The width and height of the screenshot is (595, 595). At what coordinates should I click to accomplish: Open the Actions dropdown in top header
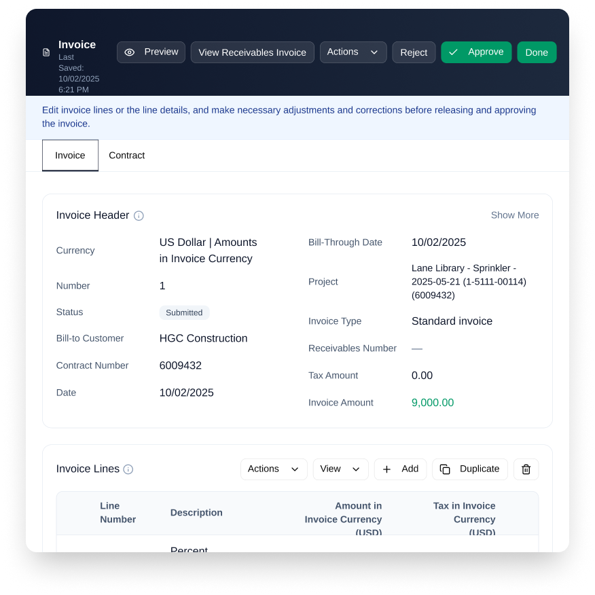pos(353,52)
